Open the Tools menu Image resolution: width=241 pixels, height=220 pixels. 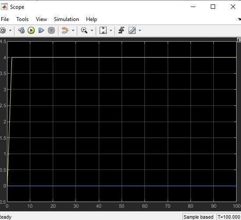pyautogui.click(x=22, y=19)
